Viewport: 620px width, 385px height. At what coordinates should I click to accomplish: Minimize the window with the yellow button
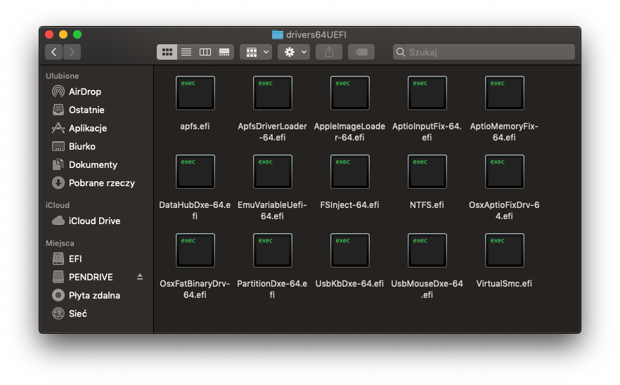[63, 35]
